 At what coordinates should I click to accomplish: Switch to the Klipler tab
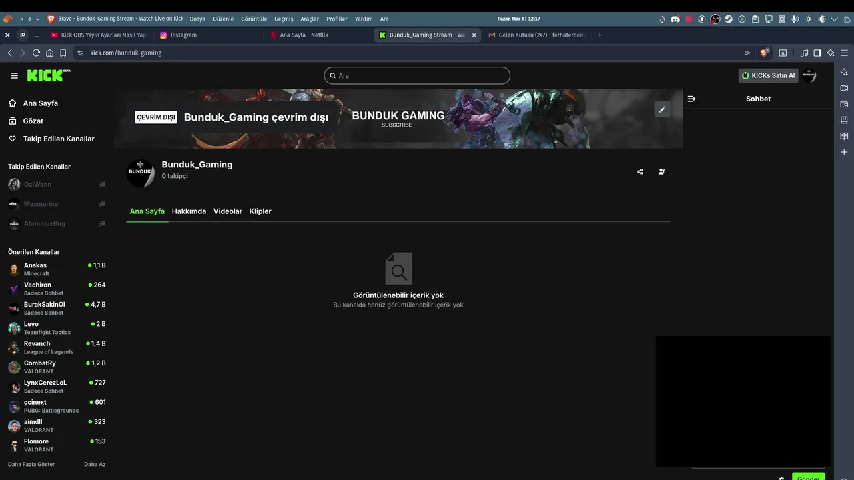tap(260, 211)
